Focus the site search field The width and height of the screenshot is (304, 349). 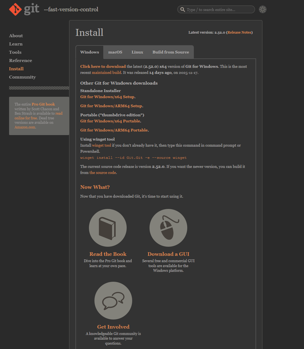coord(216,9)
